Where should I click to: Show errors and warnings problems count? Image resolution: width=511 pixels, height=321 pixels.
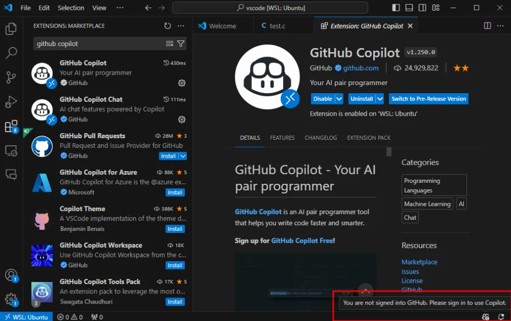(x=70, y=317)
